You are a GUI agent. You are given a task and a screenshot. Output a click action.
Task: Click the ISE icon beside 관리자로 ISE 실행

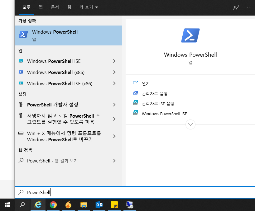point(136,103)
